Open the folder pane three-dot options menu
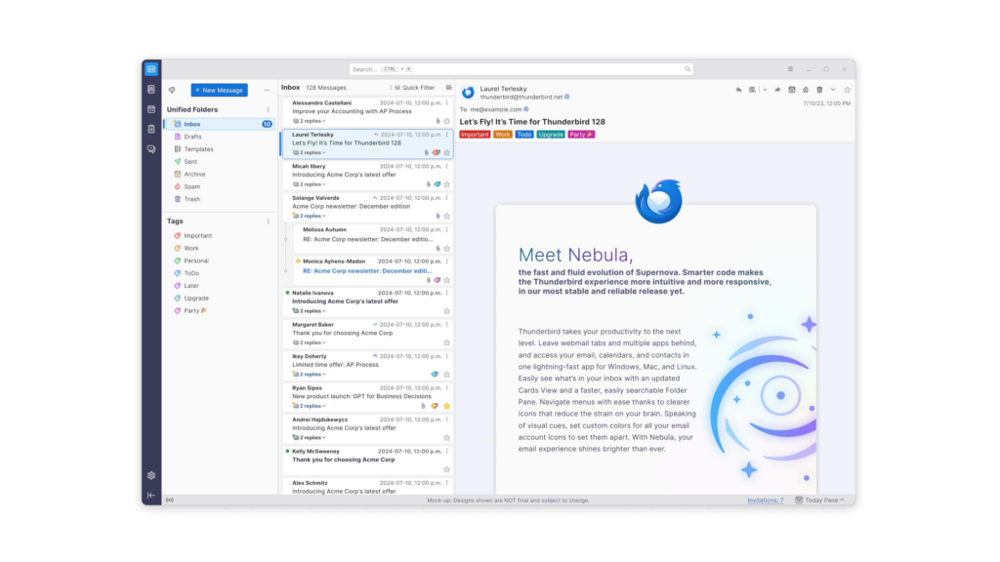 pyautogui.click(x=267, y=90)
